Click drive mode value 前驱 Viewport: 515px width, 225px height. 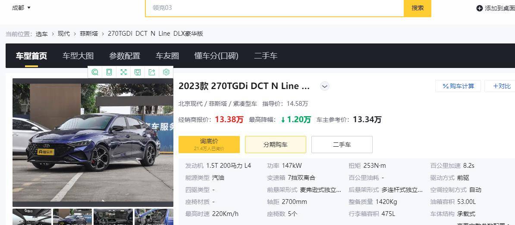pos(463,178)
